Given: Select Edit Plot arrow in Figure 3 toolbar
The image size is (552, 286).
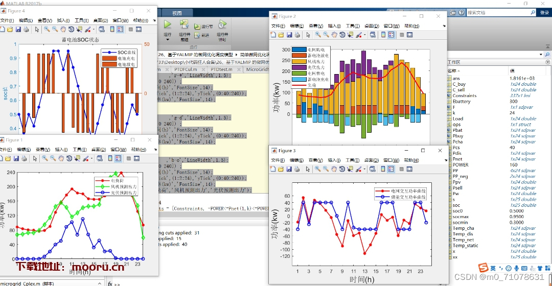Looking at the screenshot, I should (308, 169).
